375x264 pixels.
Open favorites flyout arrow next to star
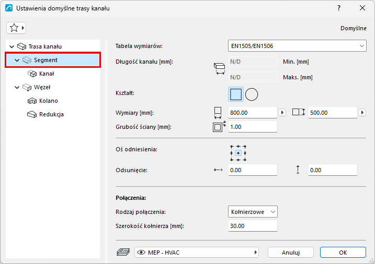point(23,28)
